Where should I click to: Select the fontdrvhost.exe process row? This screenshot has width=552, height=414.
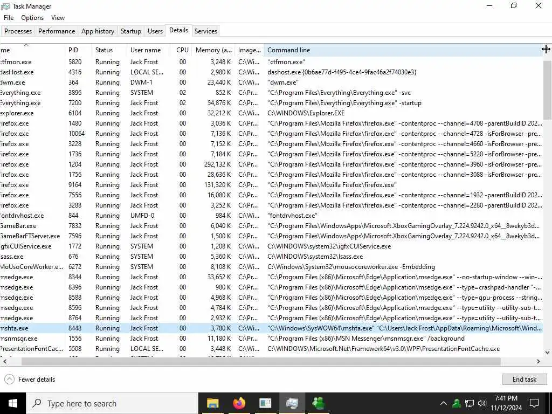point(271,216)
